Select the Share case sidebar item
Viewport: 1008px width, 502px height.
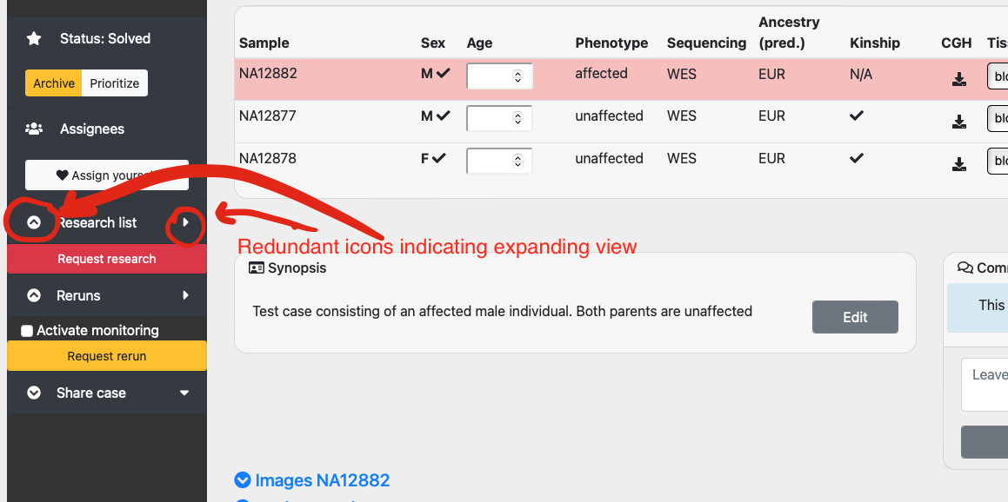[x=90, y=393]
